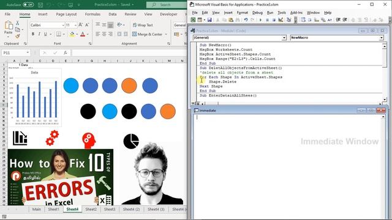Click inside the Immediate window text area
Viewport: 392px width, 220px height.
pos(287,167)
